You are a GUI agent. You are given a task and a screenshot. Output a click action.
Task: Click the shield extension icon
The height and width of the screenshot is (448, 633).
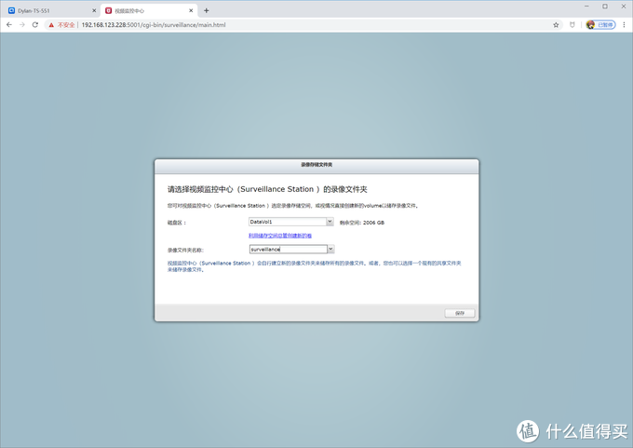tap(572, 25)
